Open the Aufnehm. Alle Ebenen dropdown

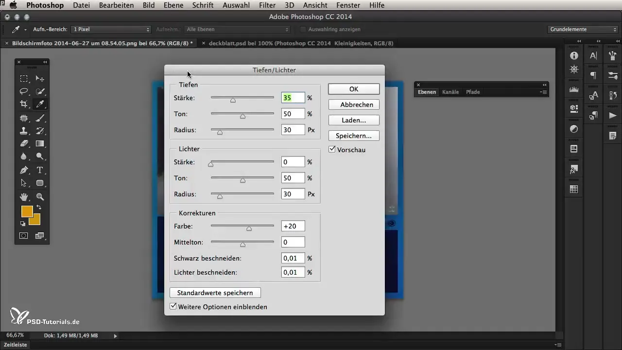click(x=237, y=29)
